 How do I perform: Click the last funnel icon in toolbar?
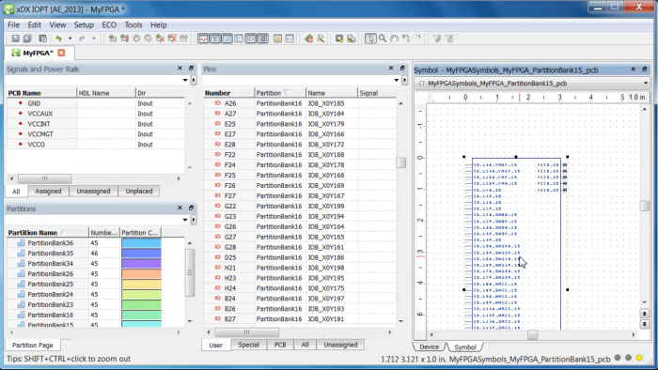(449, 39)
